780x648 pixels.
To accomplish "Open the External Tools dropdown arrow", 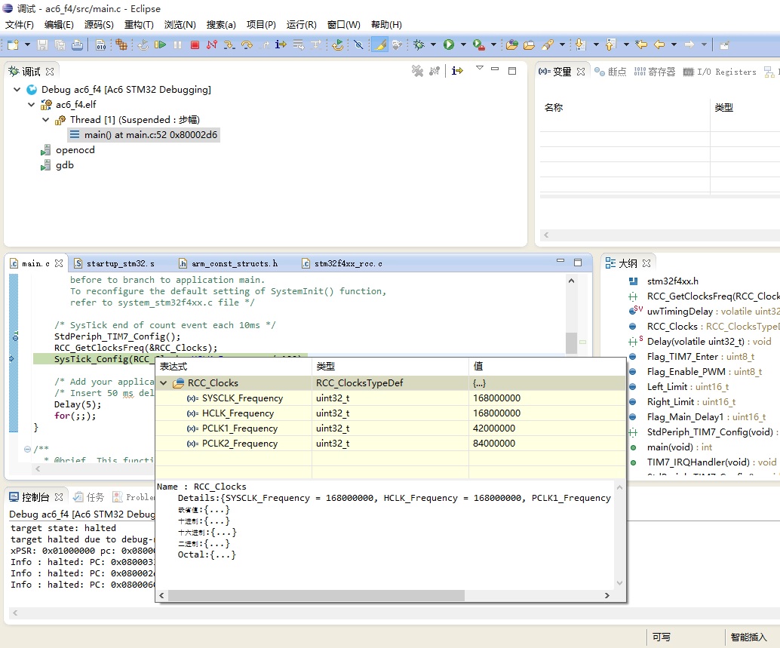I will tap(493, 45).
